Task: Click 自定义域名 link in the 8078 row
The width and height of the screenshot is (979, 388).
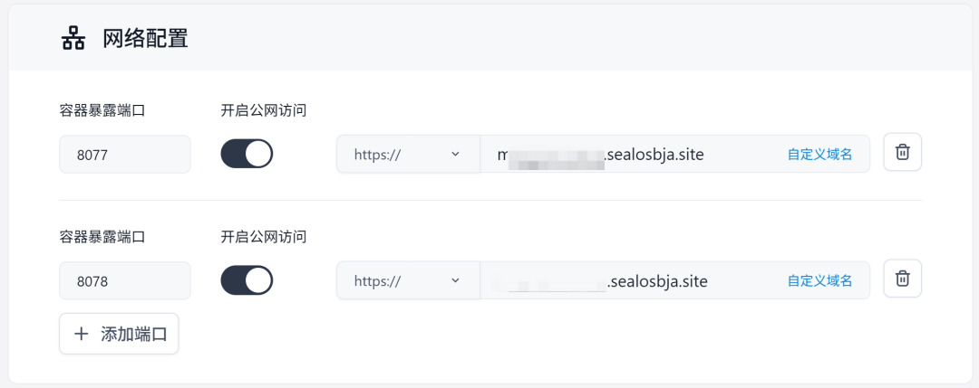Action: (819, 281)
